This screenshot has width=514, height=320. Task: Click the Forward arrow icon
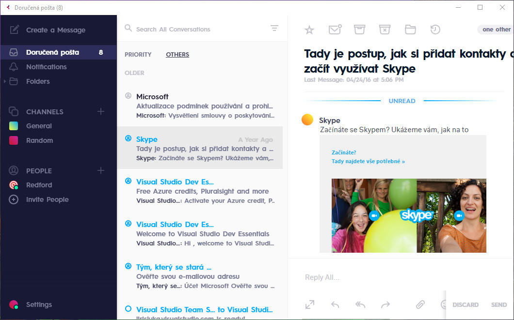(385, 305)
